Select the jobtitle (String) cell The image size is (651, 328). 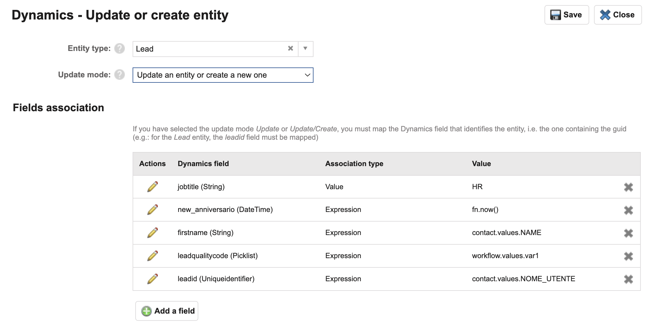201,187
